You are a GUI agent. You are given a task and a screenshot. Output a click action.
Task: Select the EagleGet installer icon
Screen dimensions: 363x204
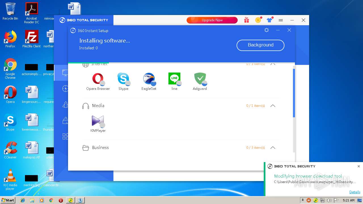coord(149,79)
